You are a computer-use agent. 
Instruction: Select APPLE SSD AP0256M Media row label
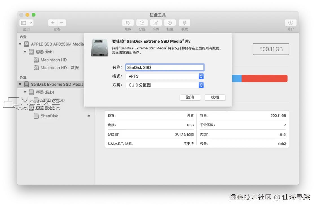(57, 44)
